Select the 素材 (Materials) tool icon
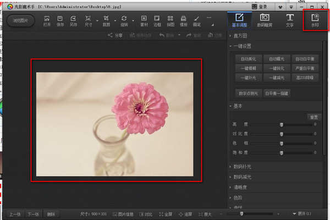Image resolution: width=330 pixels, height=220 pixels. point(144,21)
